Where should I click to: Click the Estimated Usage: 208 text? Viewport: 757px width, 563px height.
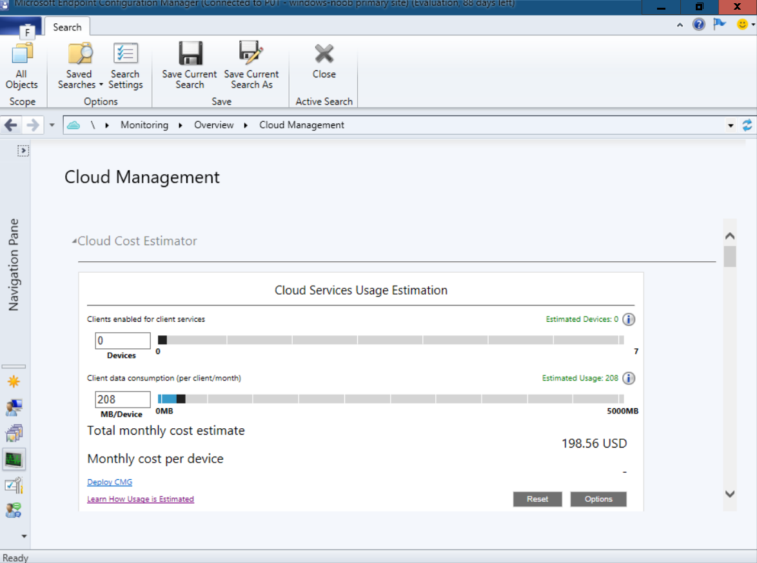580,378
